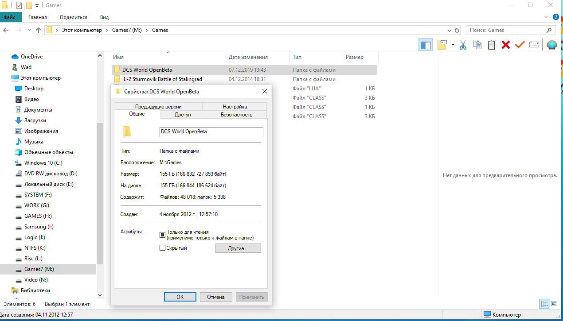Click the Copy documents icon
The height and width of the screenshot is (321, 563).
[477, 45]
